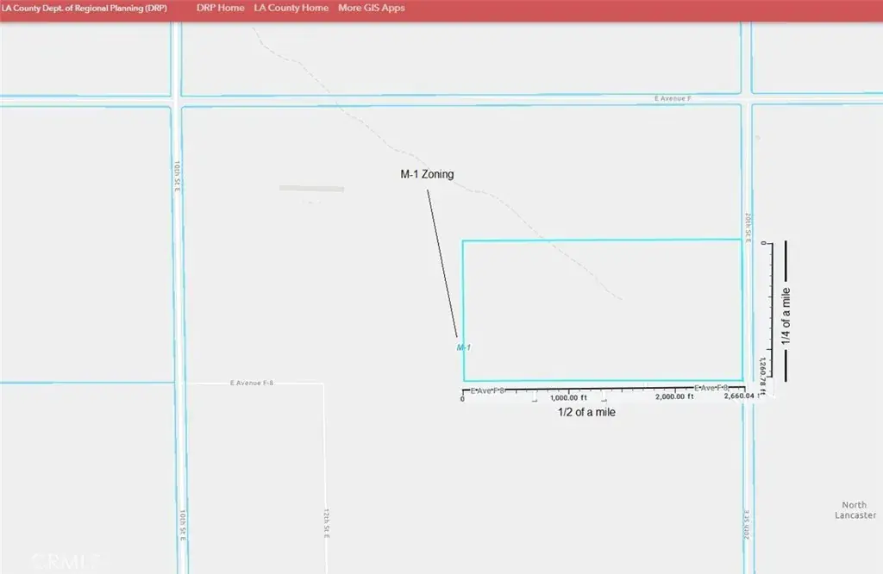This screenshot has width=883, height=574.
Task: Open the DRP Home link
Action: pos(220,8)
